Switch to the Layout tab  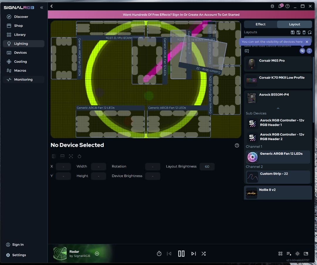tap(294, 24)
